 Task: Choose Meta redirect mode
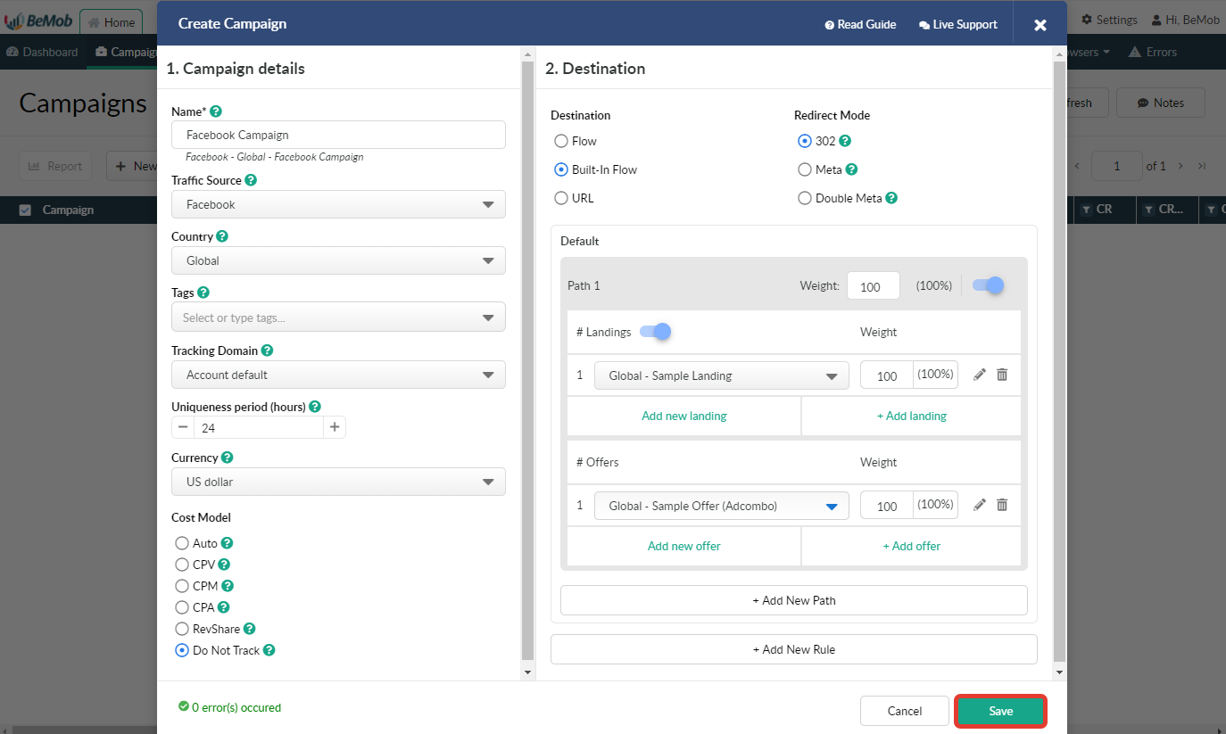pos(805,169)
